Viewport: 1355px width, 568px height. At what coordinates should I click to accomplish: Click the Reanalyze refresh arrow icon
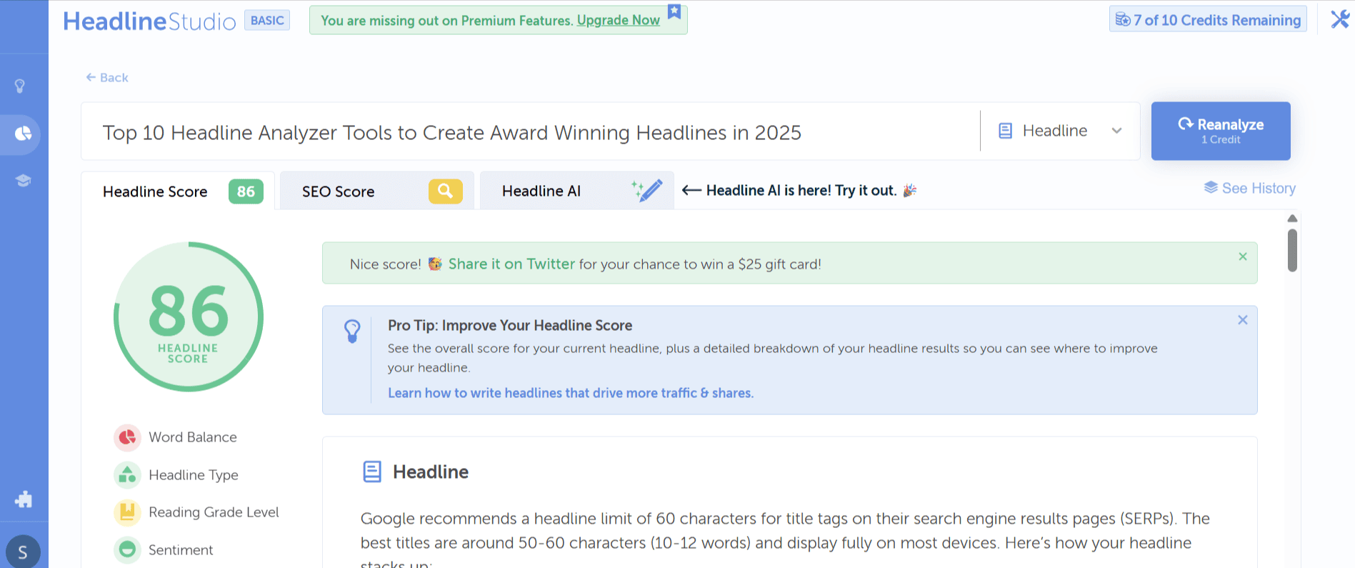tap(1186, 124)
